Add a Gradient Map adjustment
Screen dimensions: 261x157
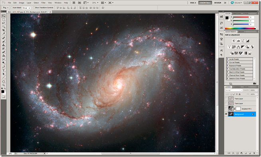pos(245,53)
